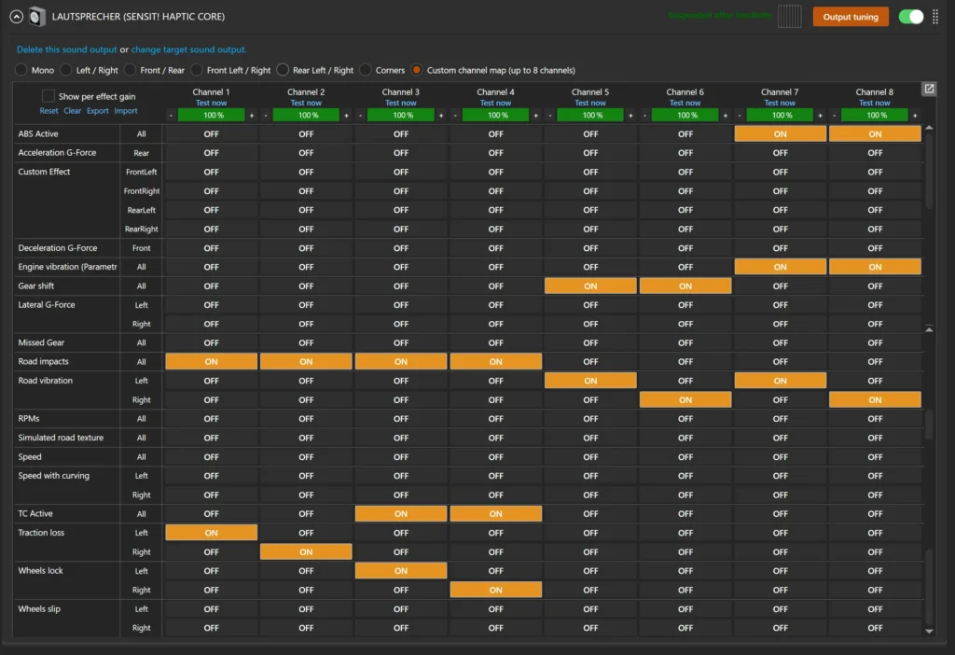Decrease Channel 3 gain with minus
Viewport: 955px width, 655px height.
pos(361,115)
